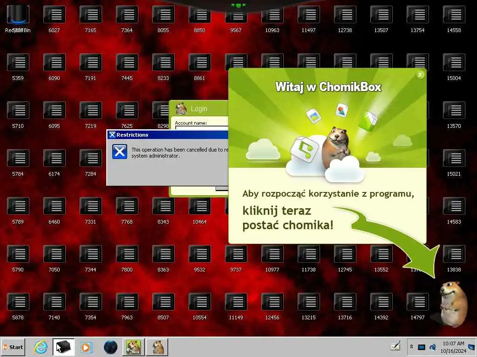
Task: Select desktop file icon 10963
Action: (x=272, y=19)
